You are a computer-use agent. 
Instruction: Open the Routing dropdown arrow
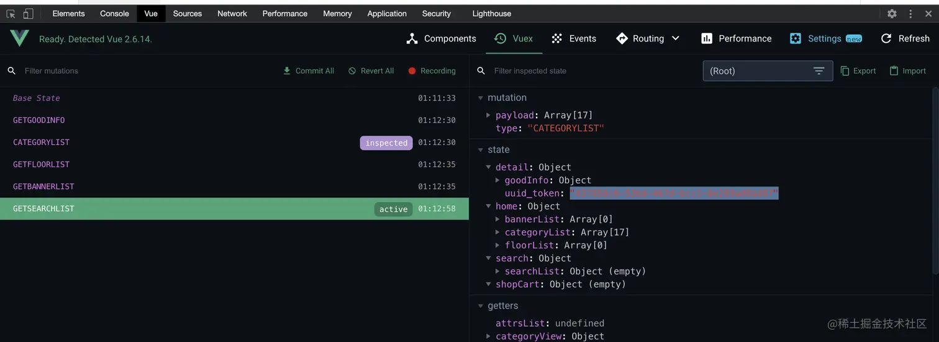click(x=676, y=38)
